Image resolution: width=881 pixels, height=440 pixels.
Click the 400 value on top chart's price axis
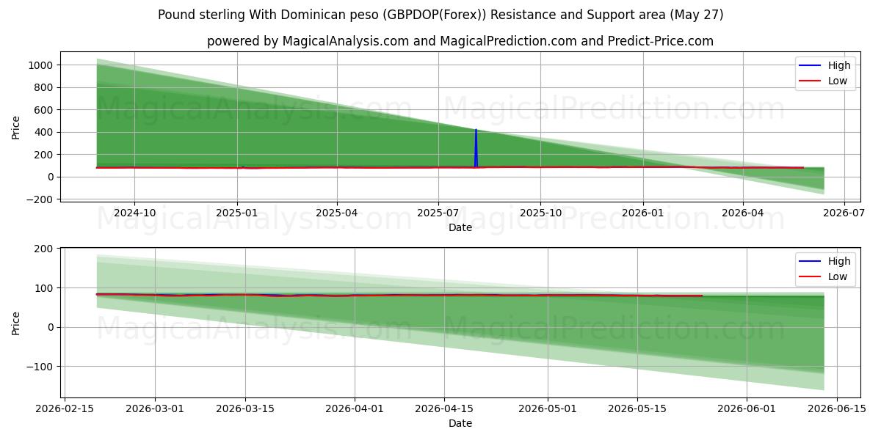click(43, 132)
